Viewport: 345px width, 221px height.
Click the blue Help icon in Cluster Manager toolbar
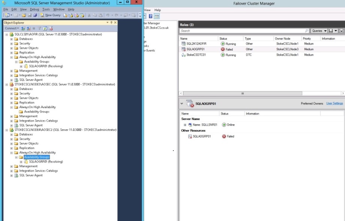(151, 16)
